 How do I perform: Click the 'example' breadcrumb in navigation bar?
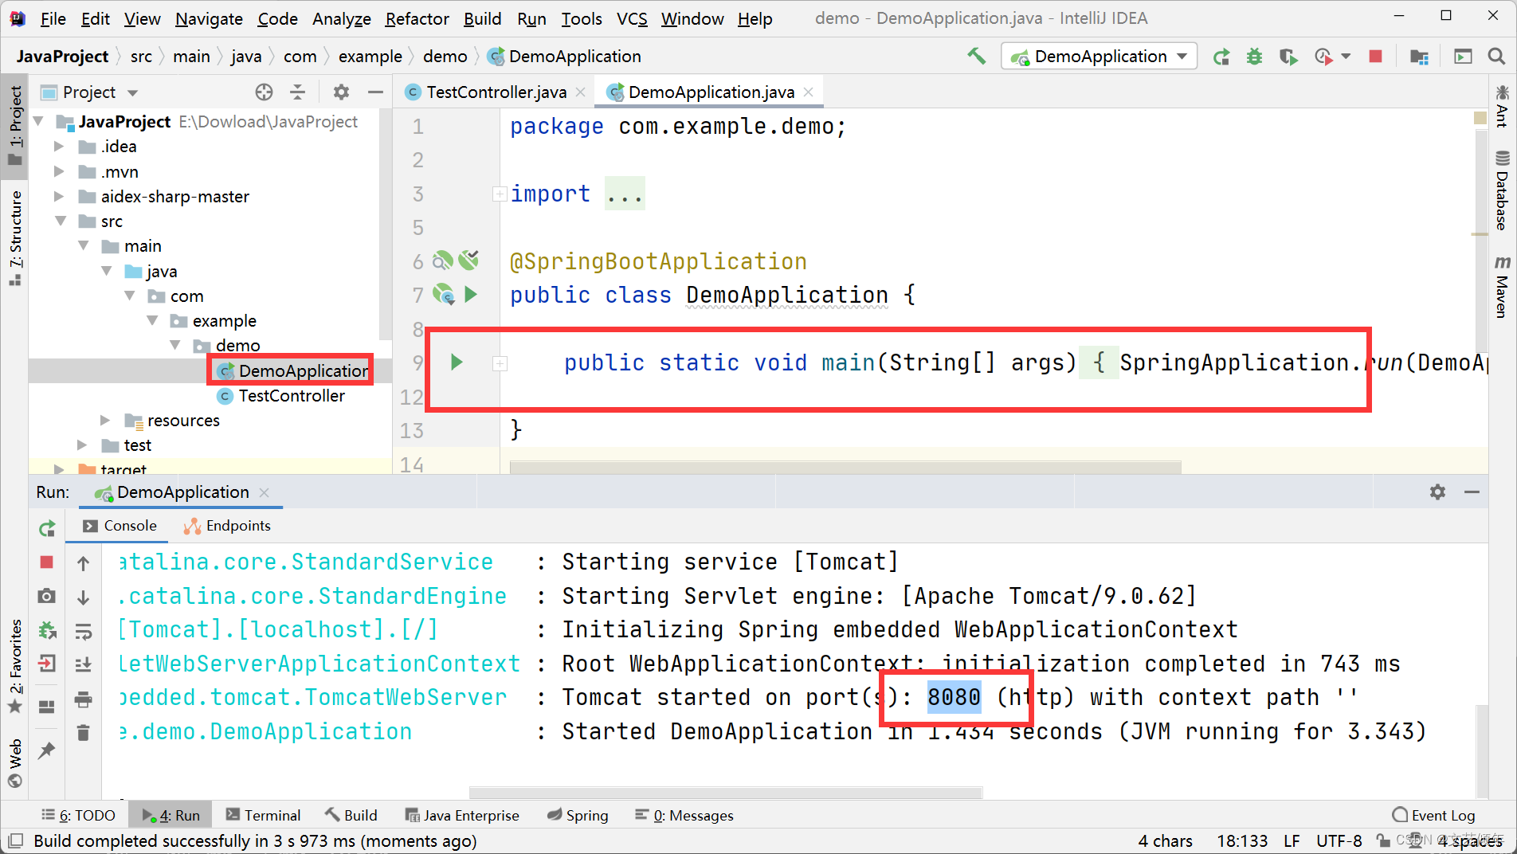tap(370, 57)
